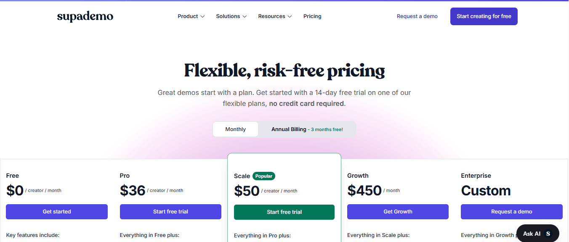Start free trial for Scale plan
This screenshot has height=242, width=569.
tap(284, 212)
